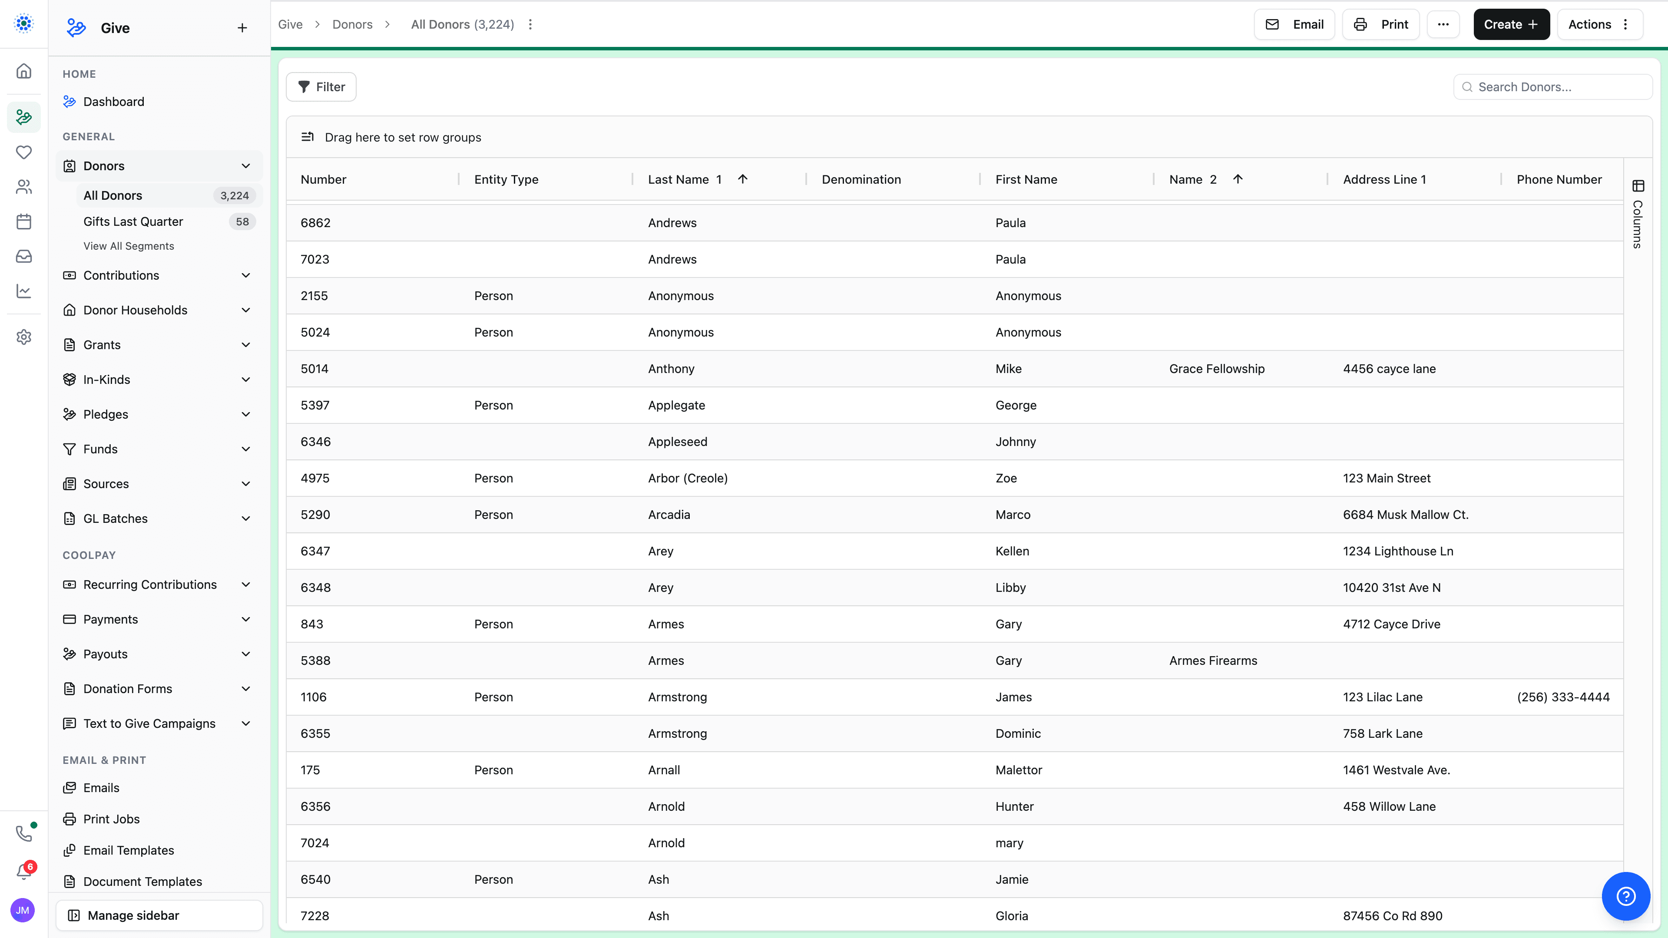Expand the Funds section
Screen dimensions: 1668x938
246,449
